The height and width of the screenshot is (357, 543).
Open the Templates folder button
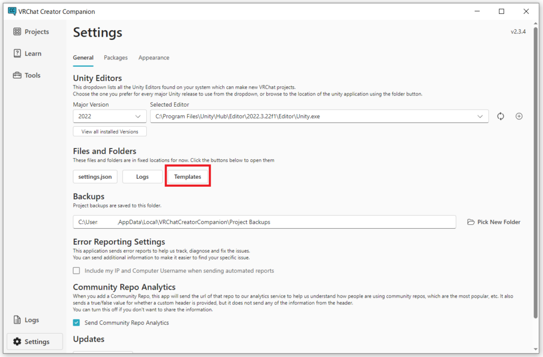pos(188,177)
